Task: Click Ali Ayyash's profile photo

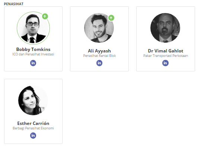Action: coord(99,28)
